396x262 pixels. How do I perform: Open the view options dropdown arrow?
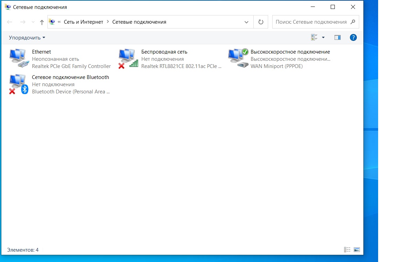click(x=323, y=38)
